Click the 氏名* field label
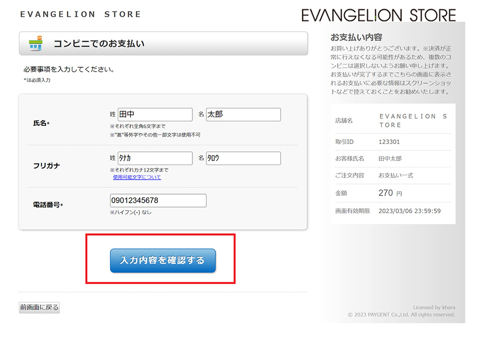Screen dimensions: 481x338 tap(42, 123)
